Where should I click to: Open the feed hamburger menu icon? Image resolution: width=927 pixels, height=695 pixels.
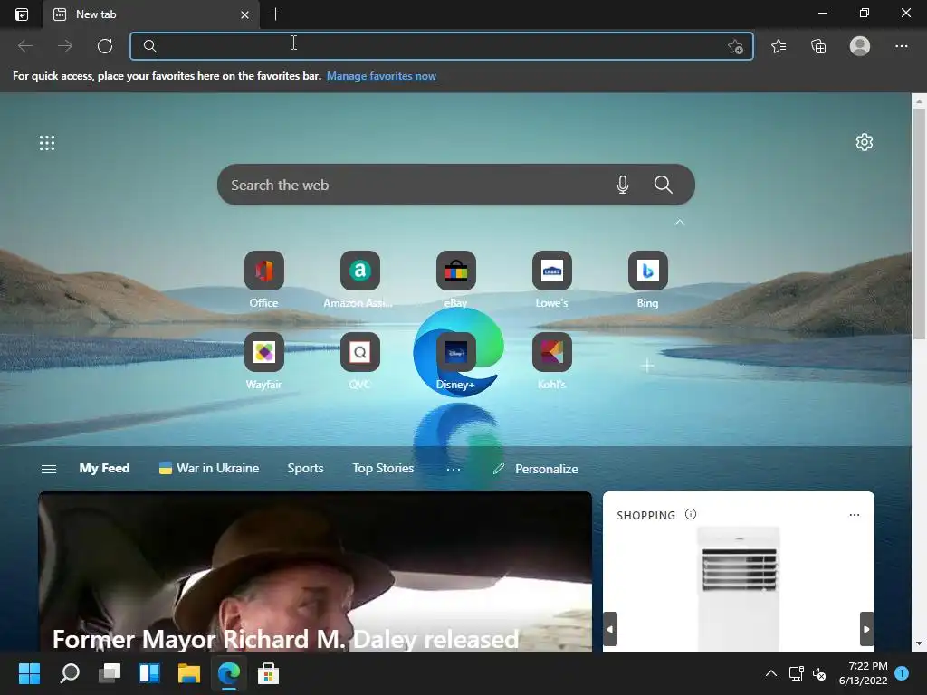click(49, 469)
